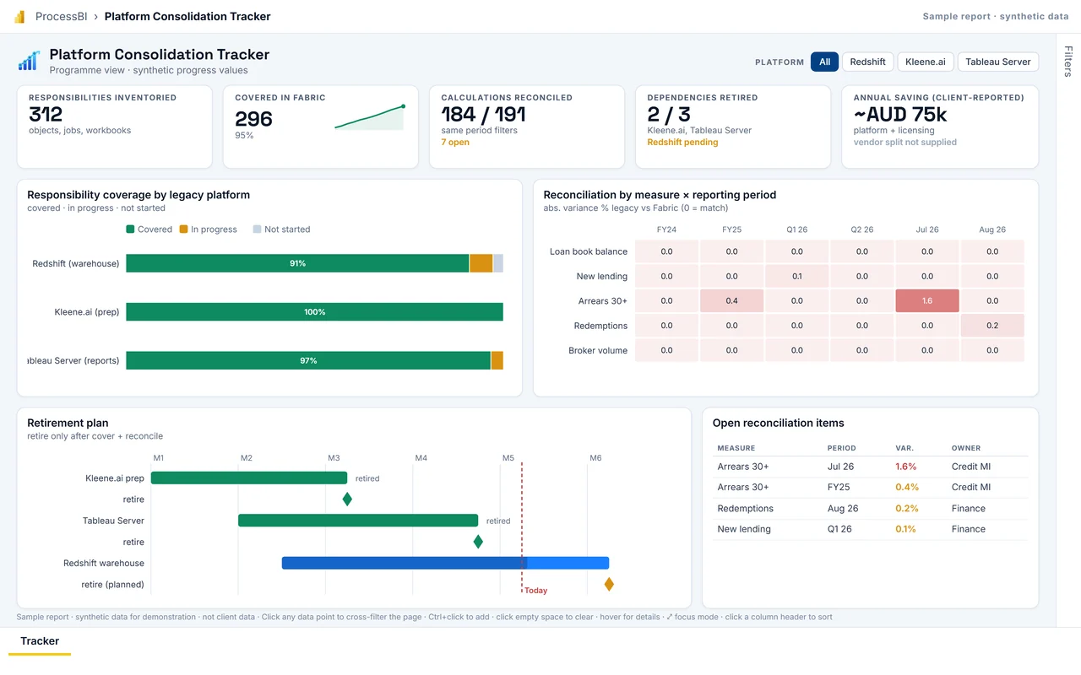Click the Not started legend grey swatch
Viewport: 1081px width, 675px height.
coord(257,229)
